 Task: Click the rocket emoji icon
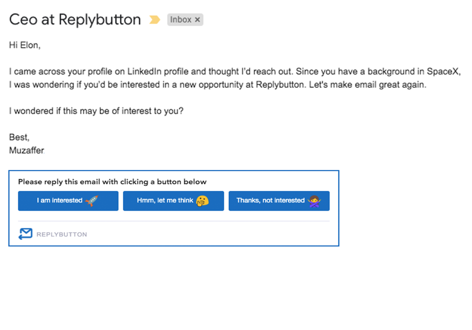click(92, 201)
